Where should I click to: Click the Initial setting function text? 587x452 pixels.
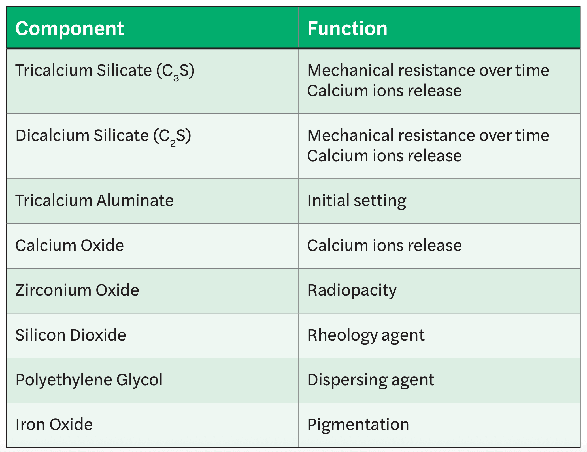[357, 201]
